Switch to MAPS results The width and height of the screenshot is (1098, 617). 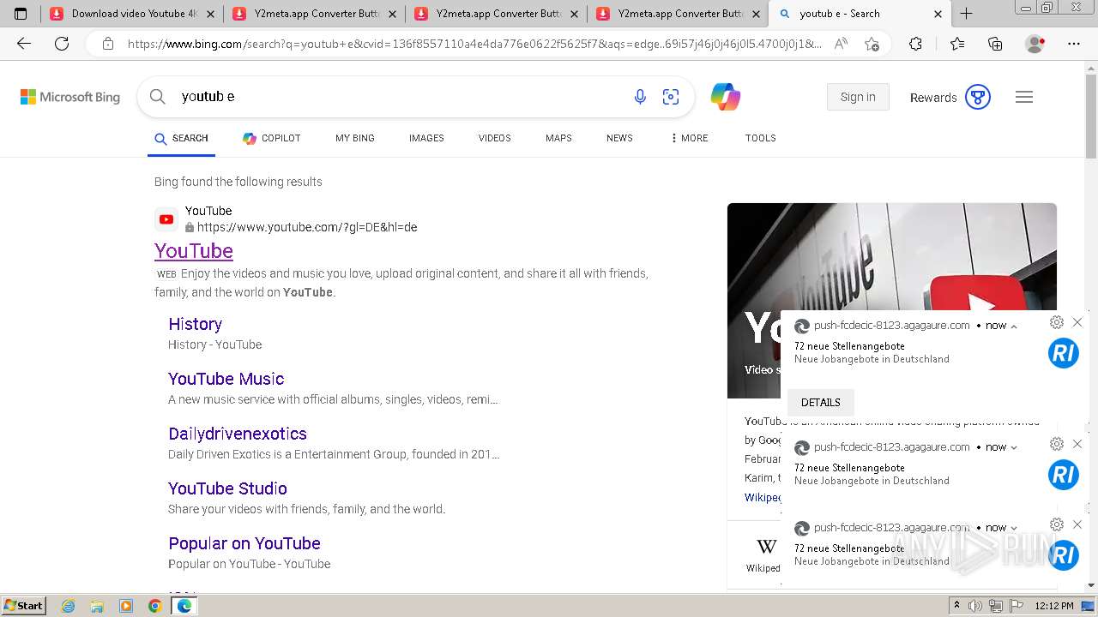click(x=558, y=138)
